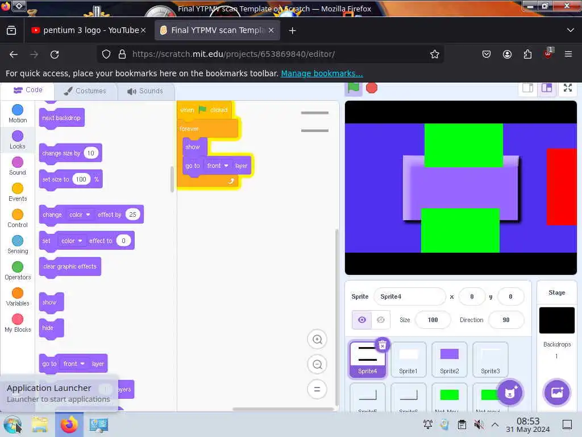The image size is (582, 437).
Task: Click the red stop button
Action: pos(372,88)
